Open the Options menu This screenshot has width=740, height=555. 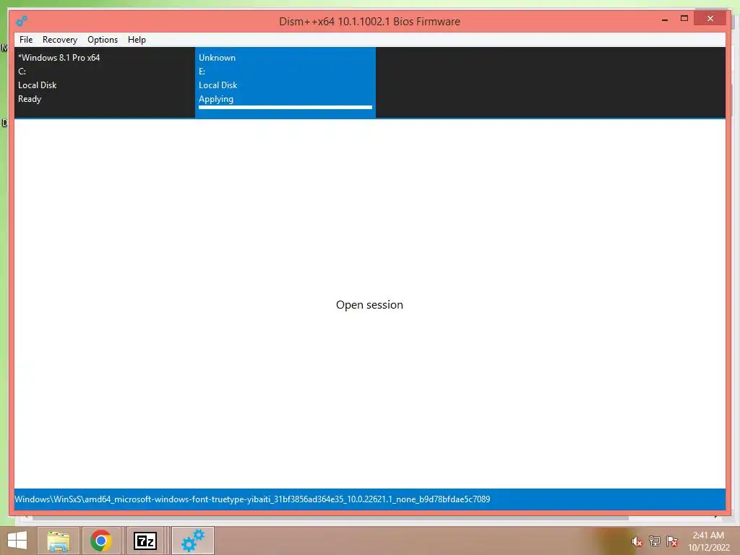(103, 40)
